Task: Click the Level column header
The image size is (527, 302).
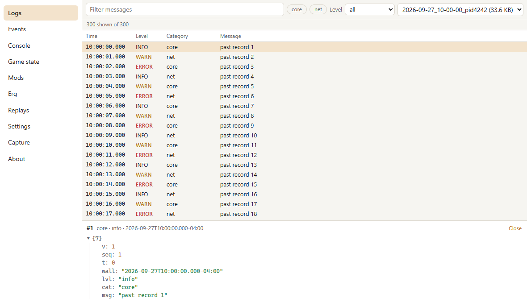Action: 142,36
